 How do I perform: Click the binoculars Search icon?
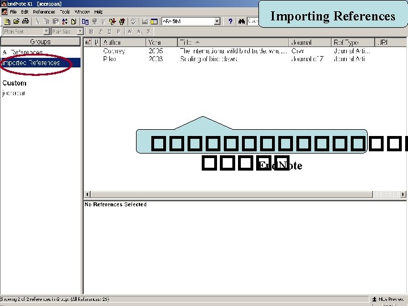pos(241,22)
